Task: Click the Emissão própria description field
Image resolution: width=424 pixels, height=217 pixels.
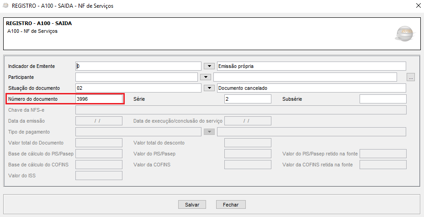Action: point(312,66)
